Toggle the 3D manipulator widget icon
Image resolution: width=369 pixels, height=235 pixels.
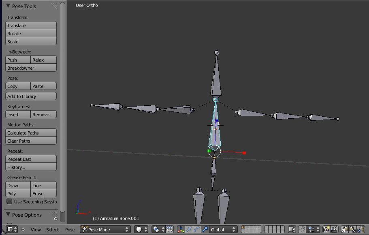click(181, 229)
